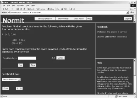Click the Add button
137x99 pixels.
click(x=20, y=65)
